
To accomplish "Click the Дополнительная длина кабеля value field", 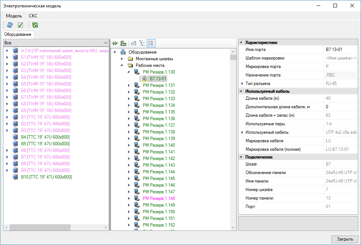I will click(x=341, y=107).
